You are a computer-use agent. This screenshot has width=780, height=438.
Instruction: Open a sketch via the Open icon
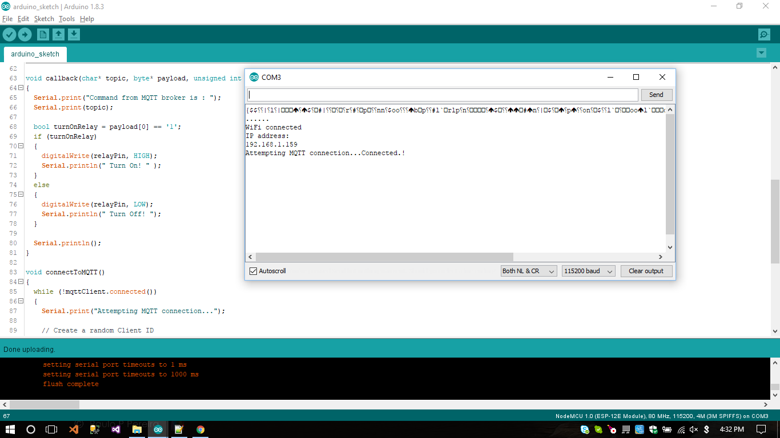pos(58,34)
